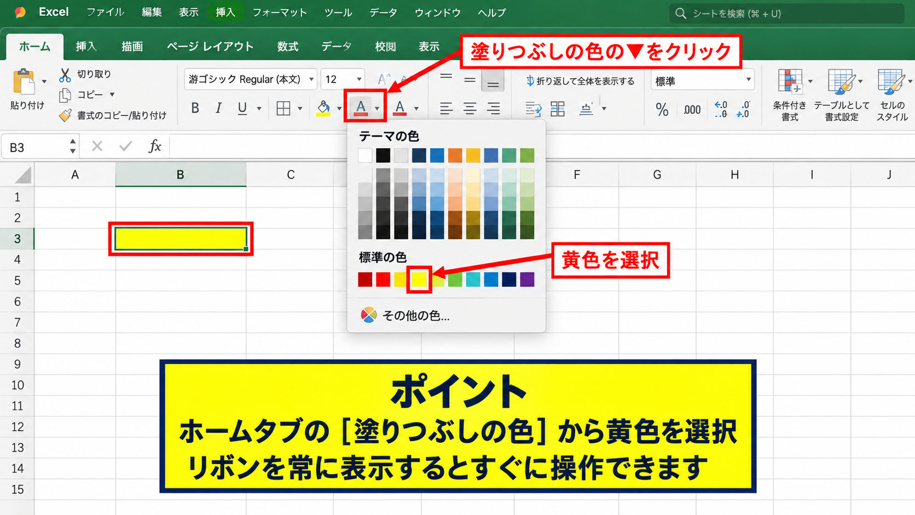
Task: Click the format painter brush icon
Action: tap(65, 115)
